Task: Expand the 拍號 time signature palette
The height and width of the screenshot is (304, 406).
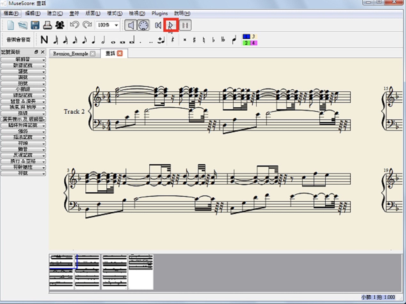Action: [24, 83]
